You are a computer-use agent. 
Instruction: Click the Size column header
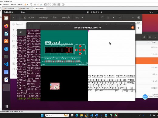[153, 42]
